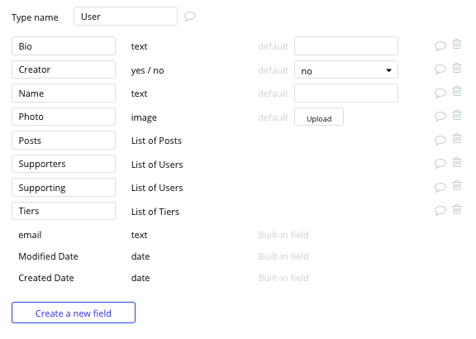Delete the Bio field with trash icon

(x=456, y=45)
